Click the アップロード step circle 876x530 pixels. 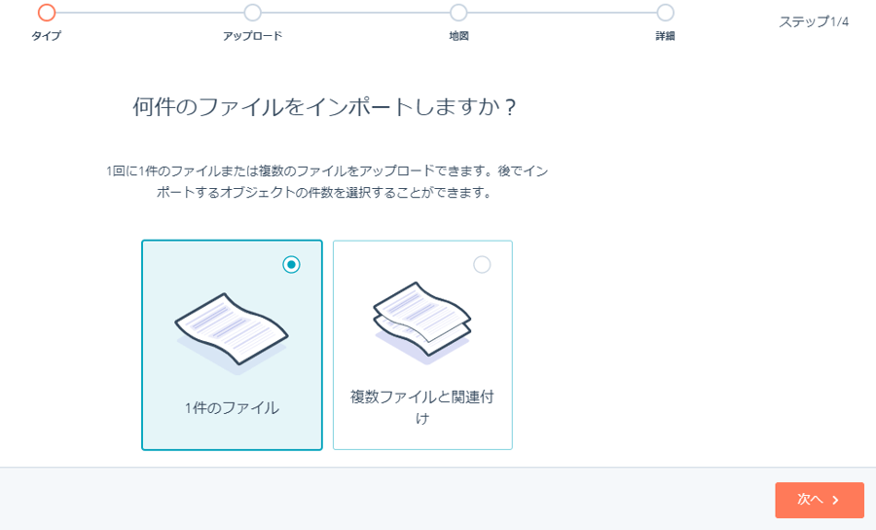point(252,13)
